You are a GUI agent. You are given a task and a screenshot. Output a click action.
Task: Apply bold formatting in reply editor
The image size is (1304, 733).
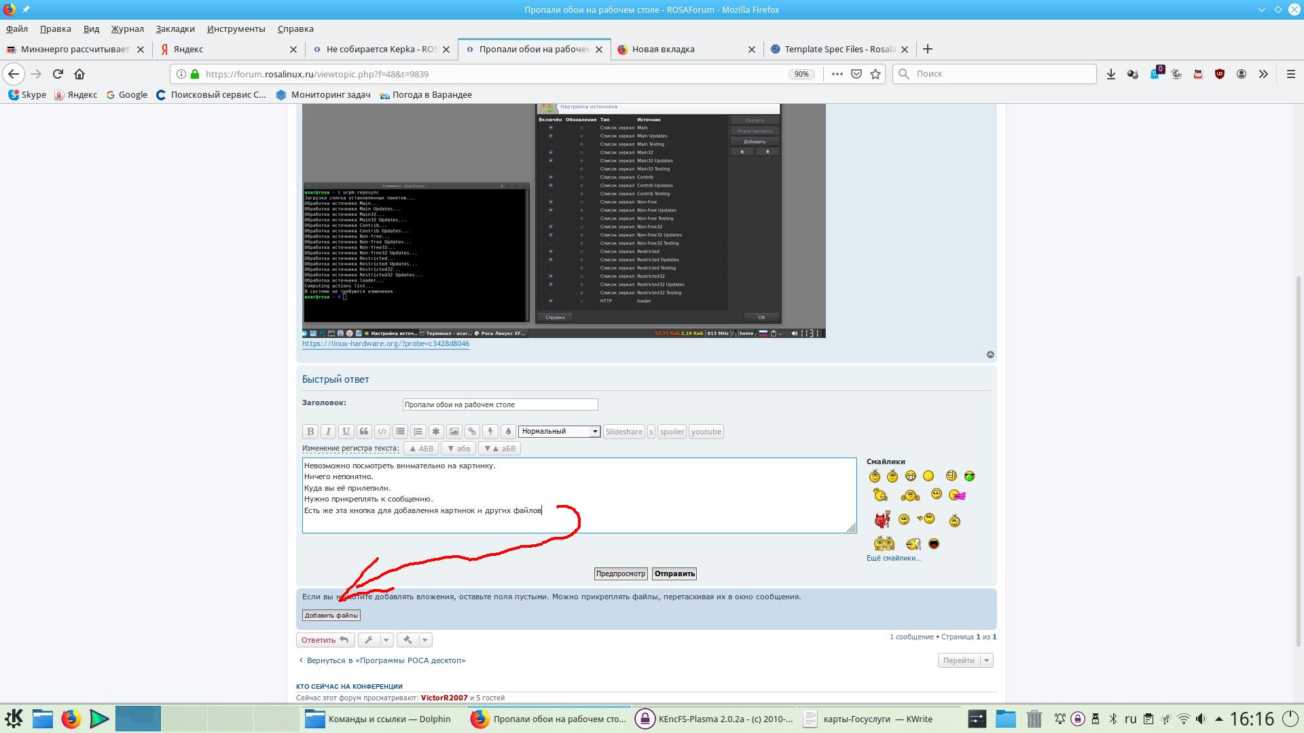310,432
